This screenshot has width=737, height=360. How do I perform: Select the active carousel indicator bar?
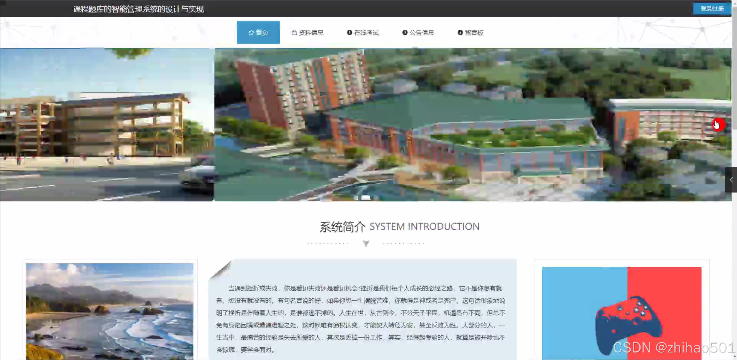[366, 197]
